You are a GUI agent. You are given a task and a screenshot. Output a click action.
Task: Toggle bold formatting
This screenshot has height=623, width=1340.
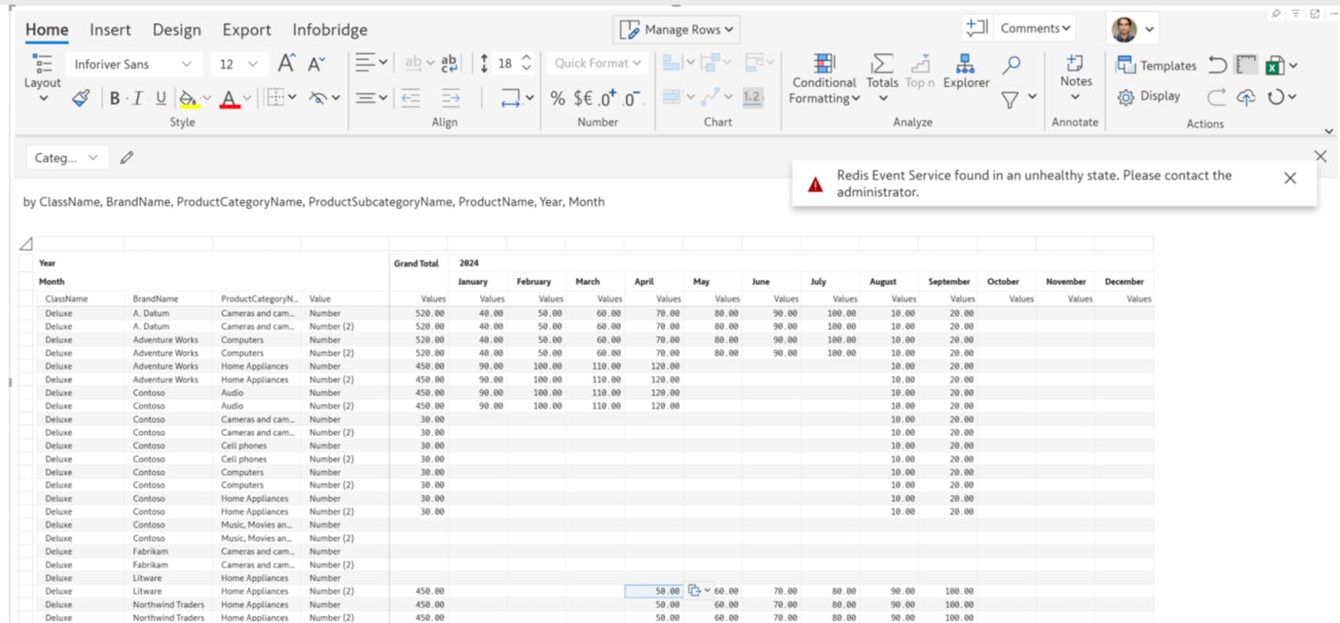(x=114, y=98)
